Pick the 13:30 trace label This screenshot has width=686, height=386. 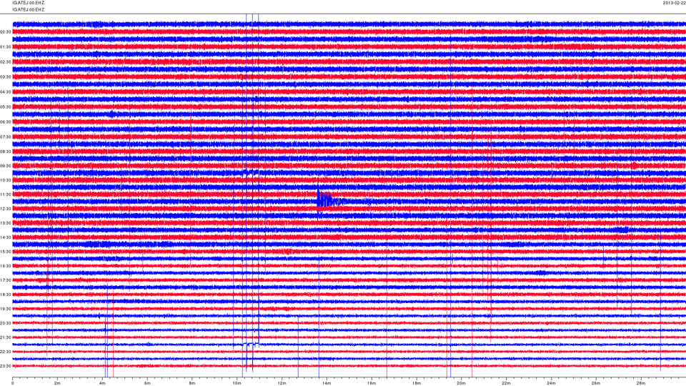point(6,223)
